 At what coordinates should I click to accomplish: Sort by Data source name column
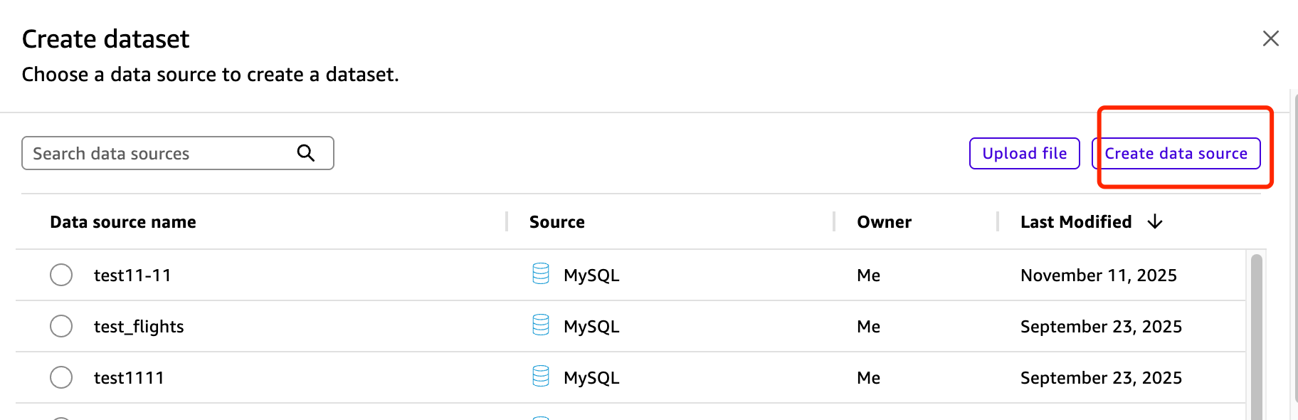tap(123, 222)
